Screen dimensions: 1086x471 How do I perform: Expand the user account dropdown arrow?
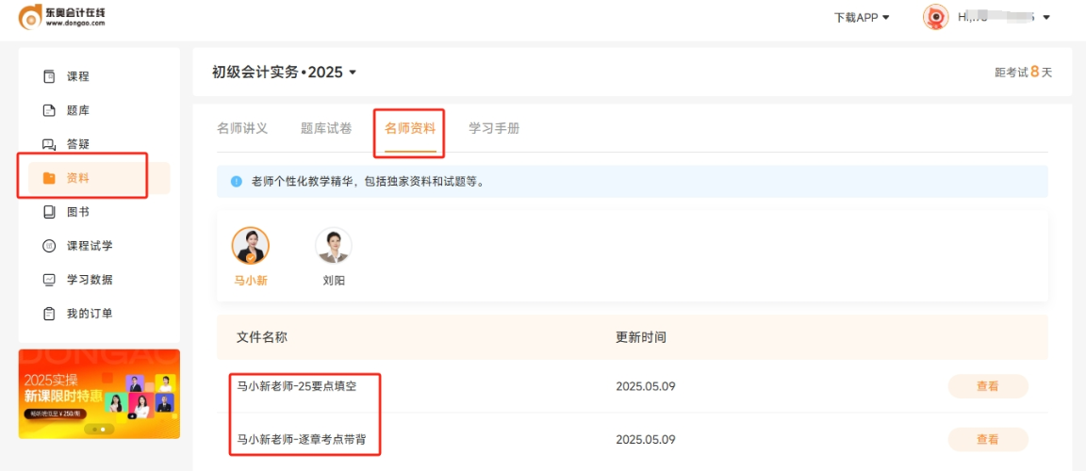click(x=1046, y=17)
